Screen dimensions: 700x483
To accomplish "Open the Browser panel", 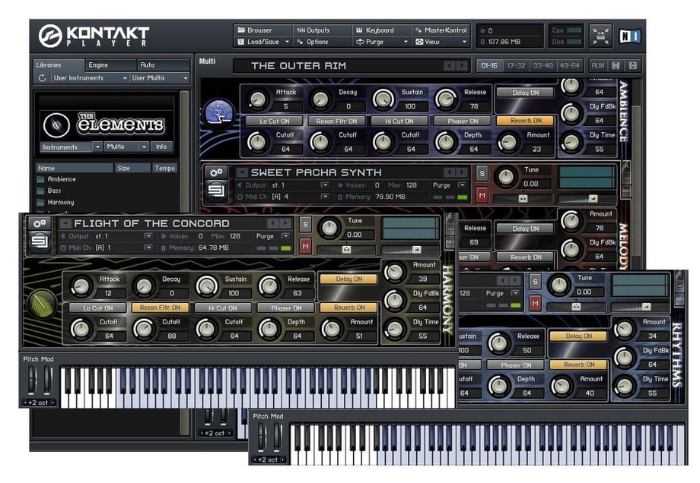I will click(x=256, y=30).
